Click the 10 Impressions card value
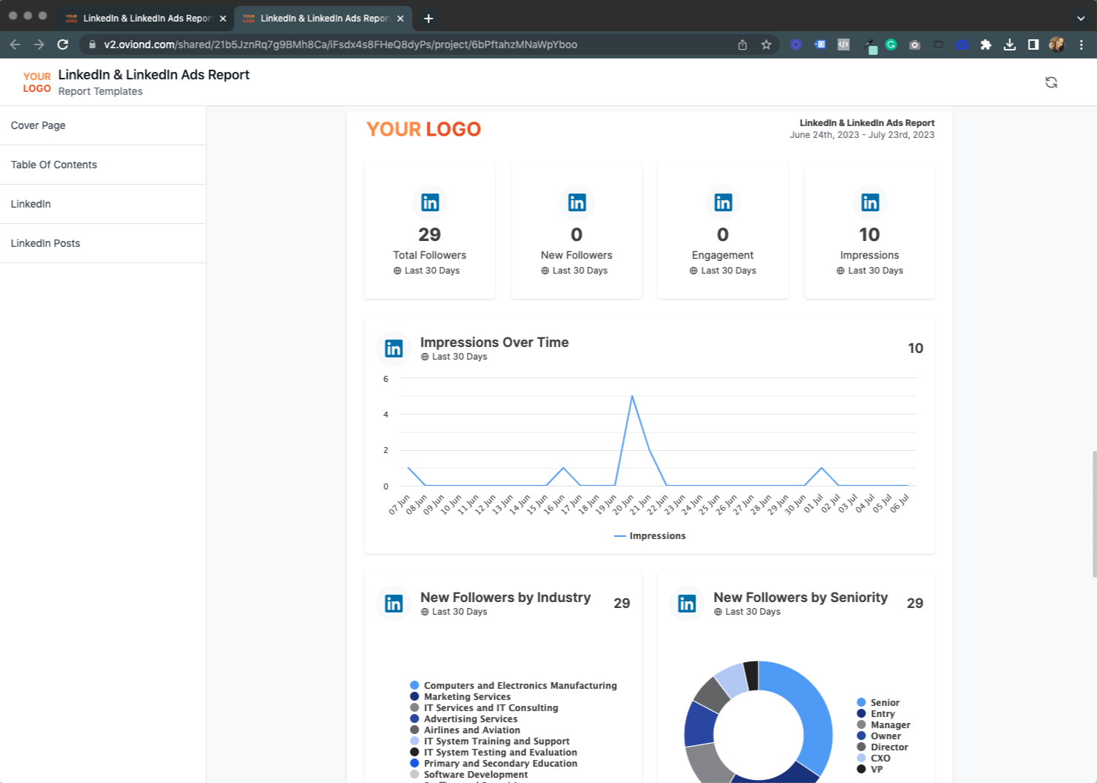 click(x=870, y=234)
